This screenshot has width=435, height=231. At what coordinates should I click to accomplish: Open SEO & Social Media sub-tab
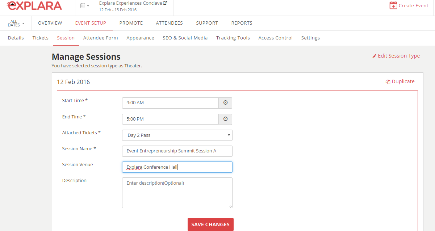(x=185, y=38)
